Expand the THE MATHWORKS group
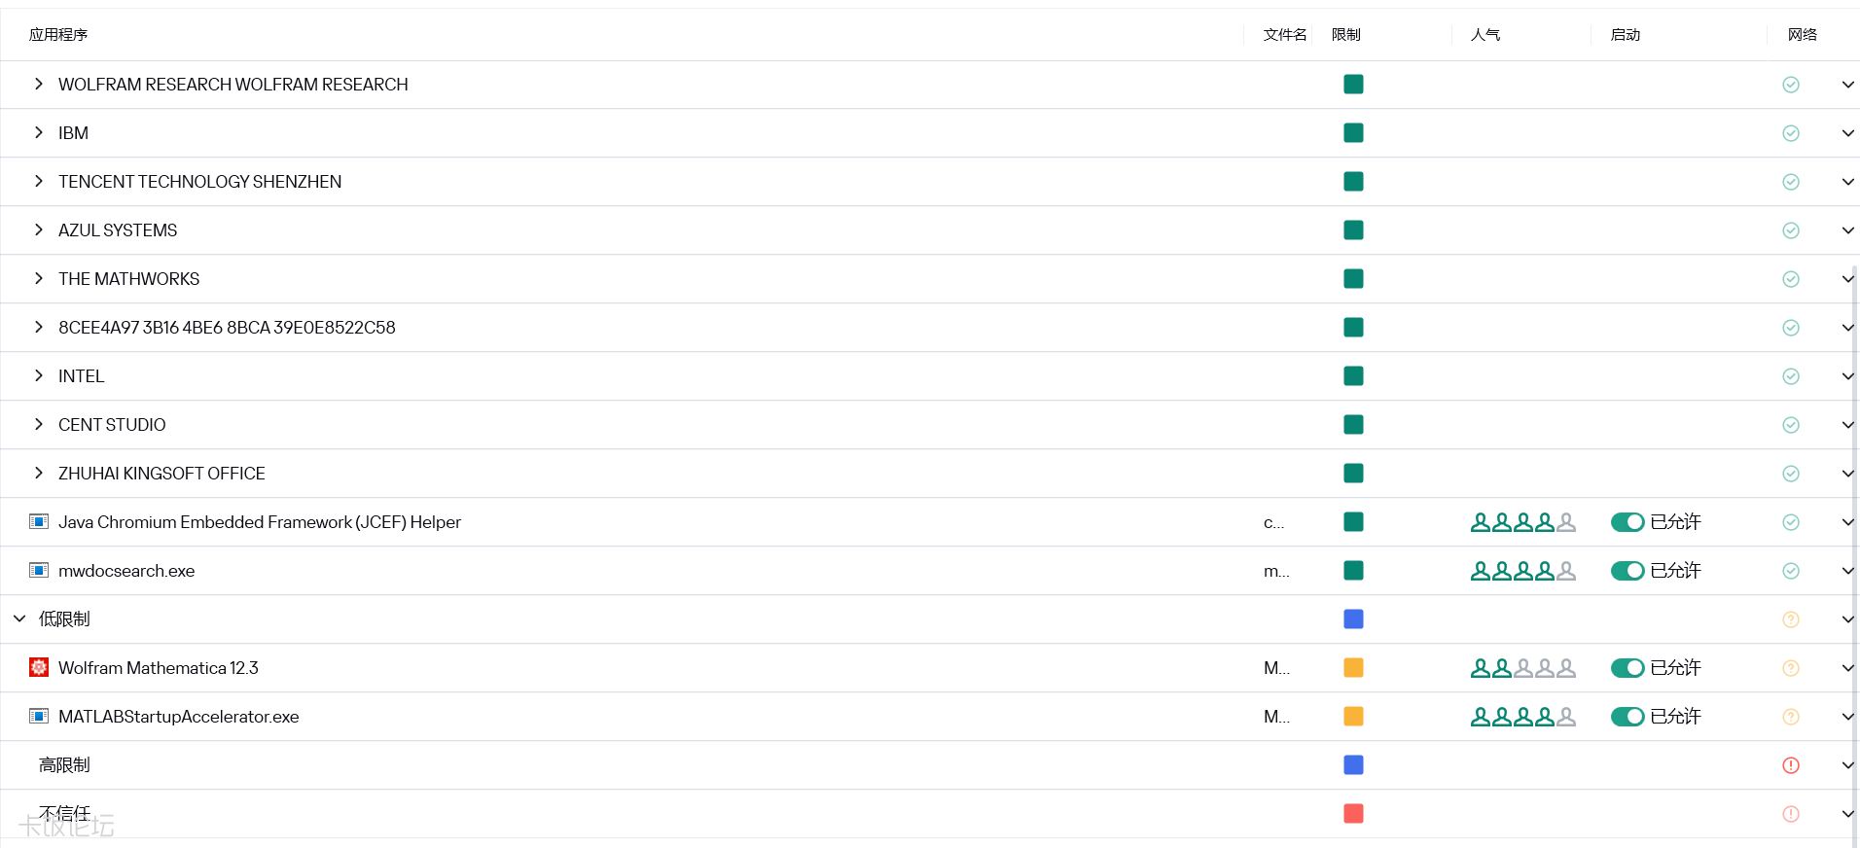Viewport: 1860px width, 848px height. (x=39, y=278)
